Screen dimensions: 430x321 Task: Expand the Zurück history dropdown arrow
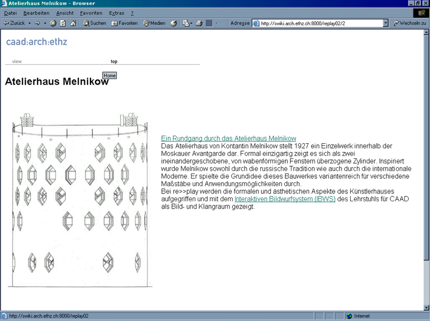tap(28, 23)
